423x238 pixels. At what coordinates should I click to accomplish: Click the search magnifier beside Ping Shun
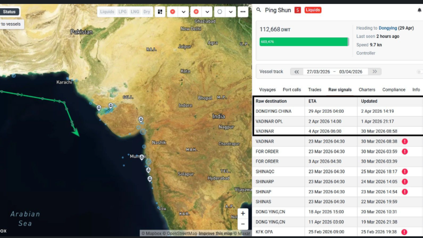pyautogui.click(x=259, y=10)
